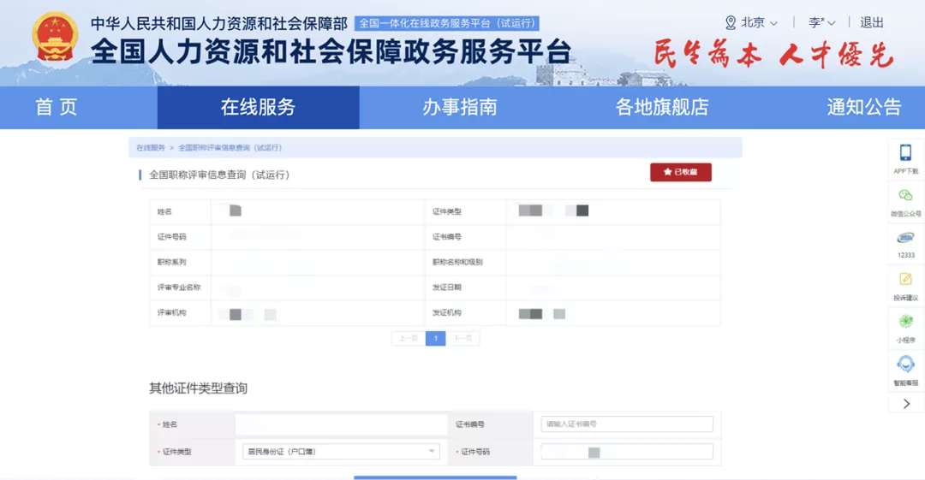Image resolution: width=925 pixels, height=480 pixels.
Task: Select page 1 in pagination
Action: click(x=435, y=338)
